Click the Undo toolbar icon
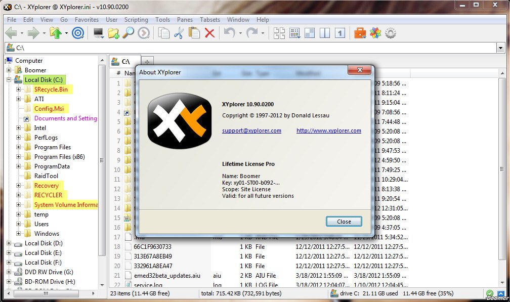Viewport: 510px width, 302px height. coord(230,33)
